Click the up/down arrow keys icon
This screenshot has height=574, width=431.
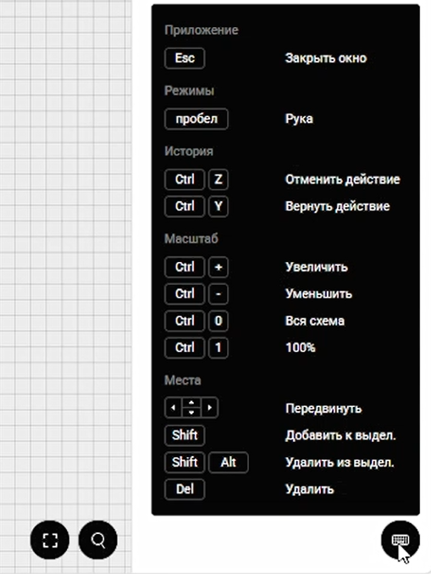[x=191, y=408]
